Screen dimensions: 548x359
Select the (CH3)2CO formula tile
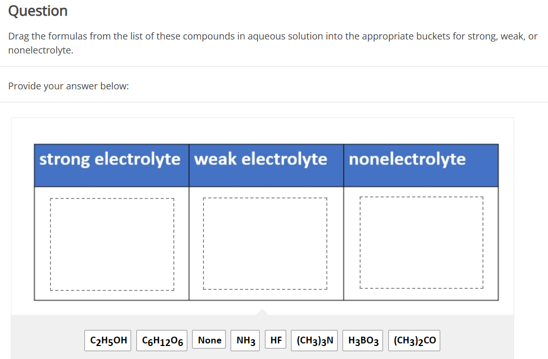coord(414,340)
